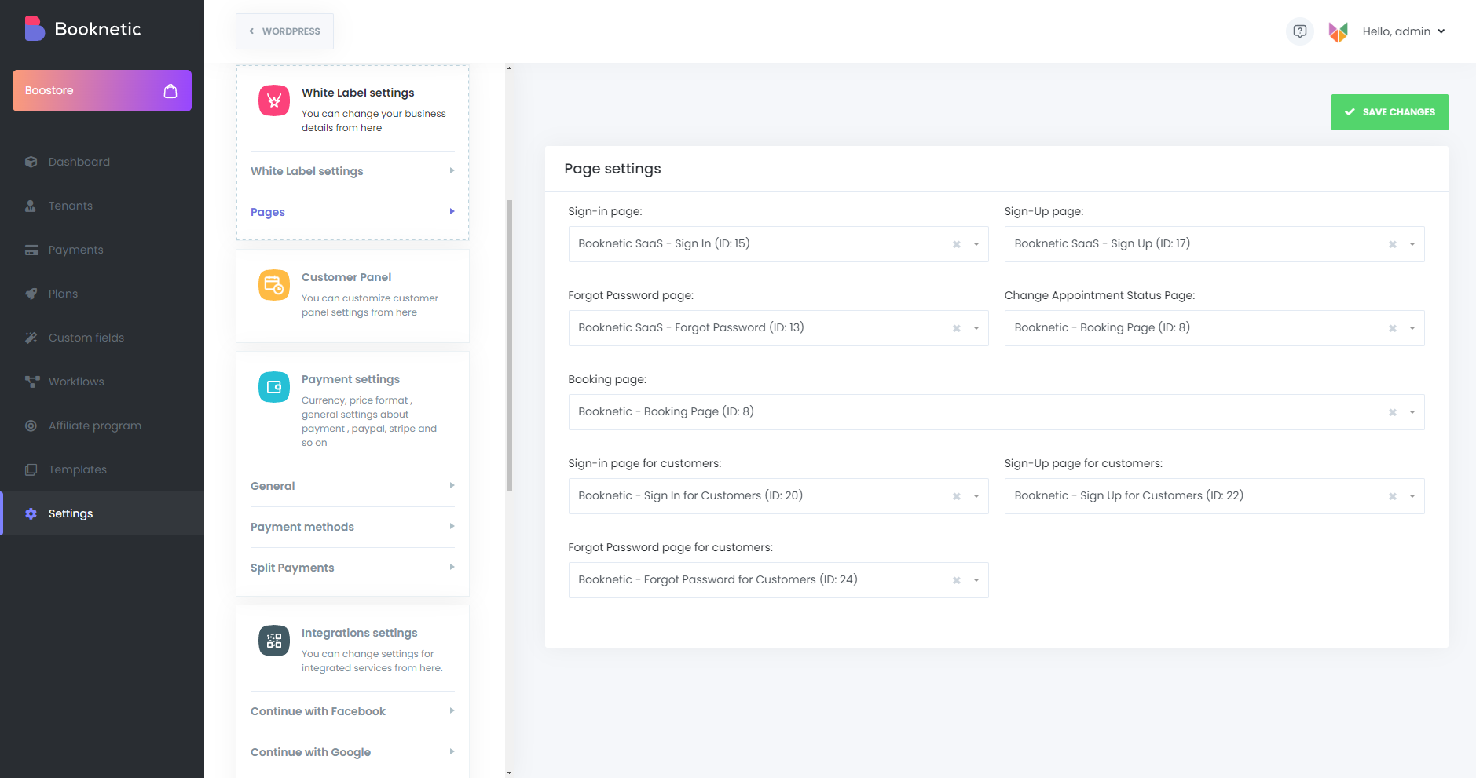Screen dimensions: 1476x778
Task: Click scrollbar down arrow in settings list
Action: tap(509, 773)
